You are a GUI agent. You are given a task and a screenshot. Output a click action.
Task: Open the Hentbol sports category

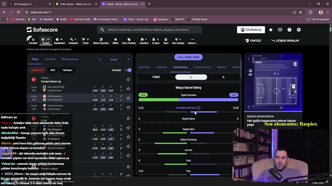click(144, 41)
